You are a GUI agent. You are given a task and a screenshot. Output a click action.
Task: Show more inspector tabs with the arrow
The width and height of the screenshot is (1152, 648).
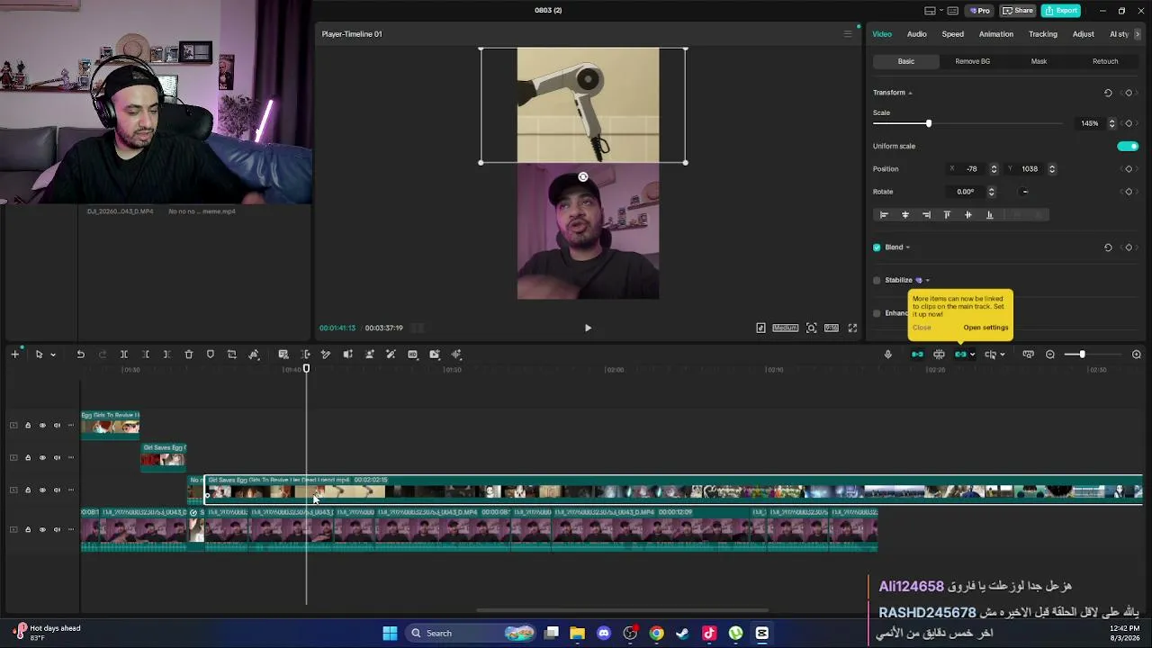1138,34
